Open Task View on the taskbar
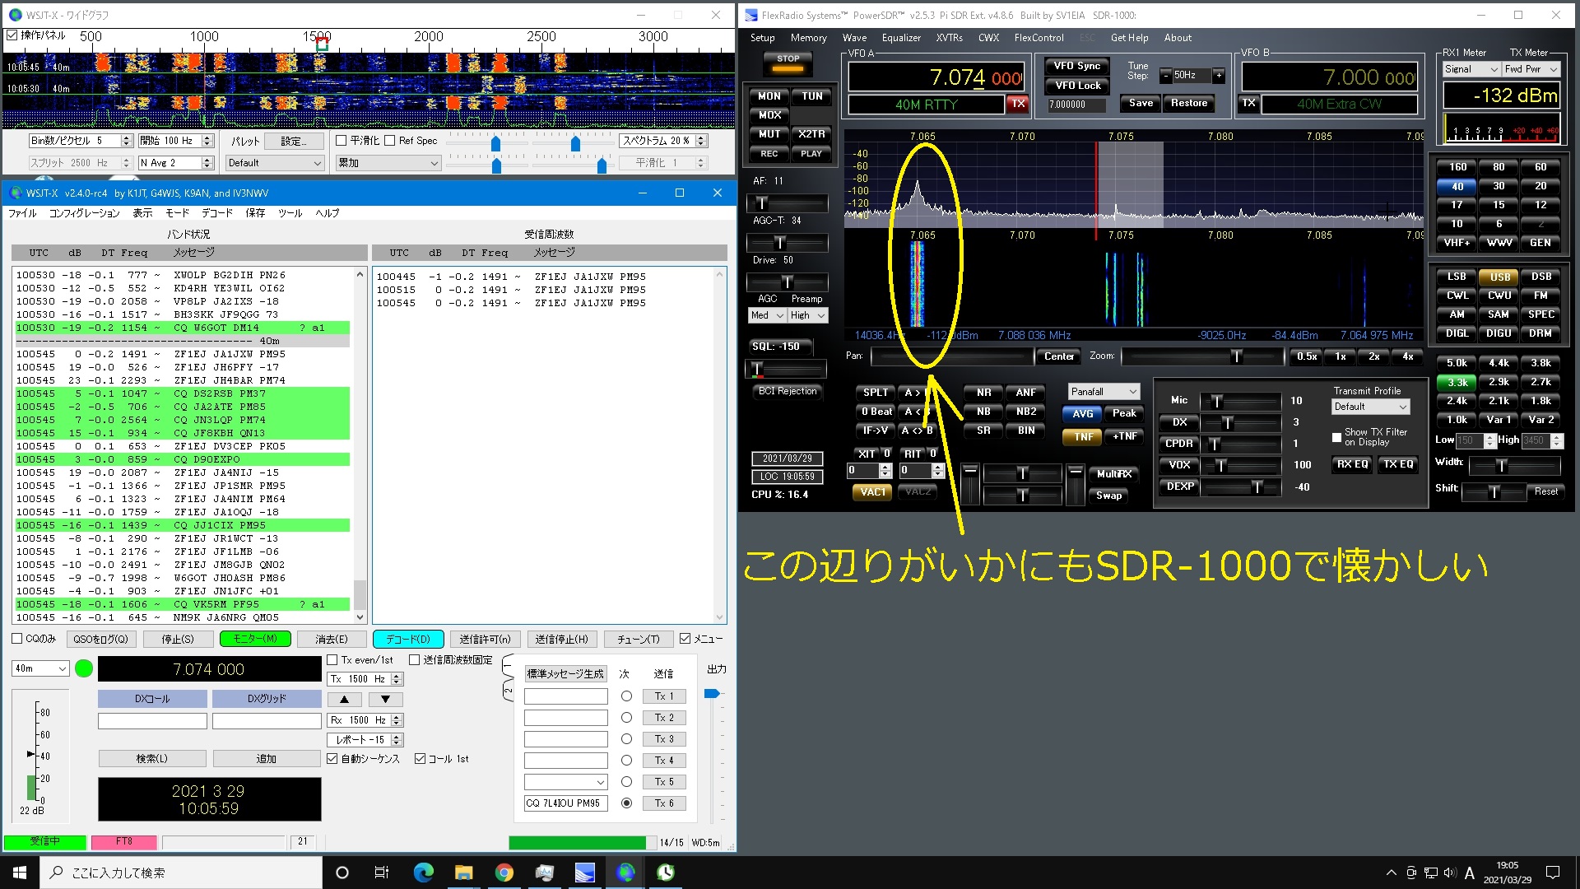The height and width of the screenshot is (889, 1580). point(382,873)
